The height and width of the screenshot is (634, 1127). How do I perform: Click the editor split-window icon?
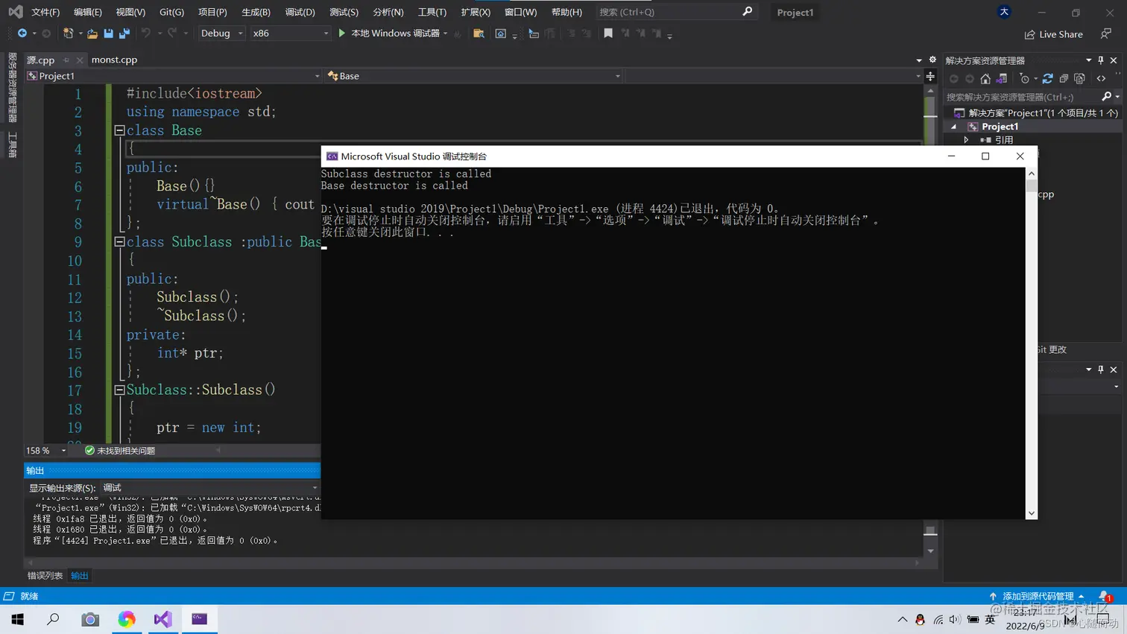point(930,77)
